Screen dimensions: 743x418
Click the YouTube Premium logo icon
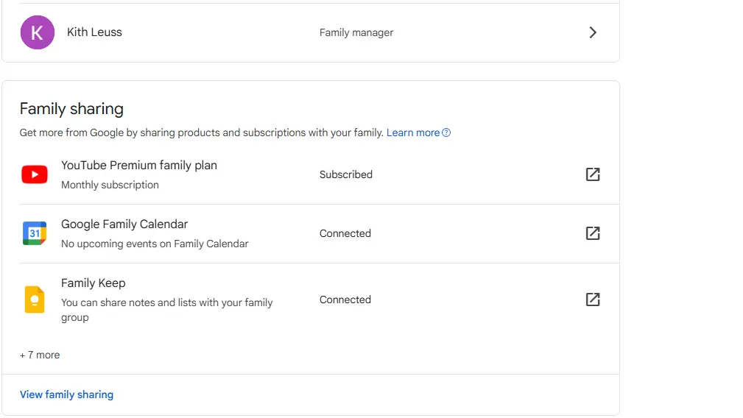point(35,174)
